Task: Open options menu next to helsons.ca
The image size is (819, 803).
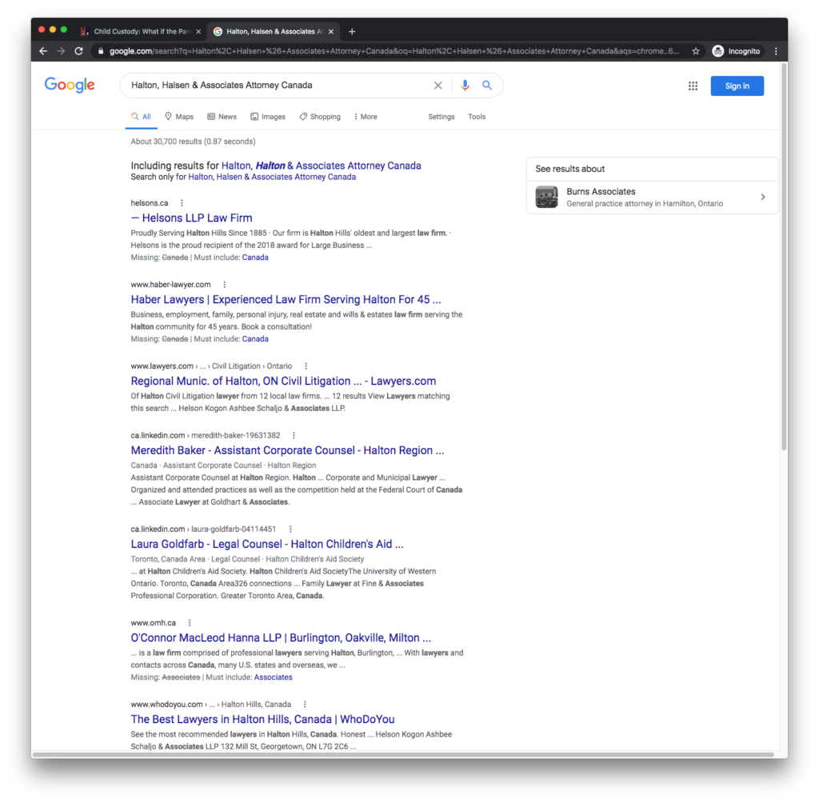Action: pos(182,203)
